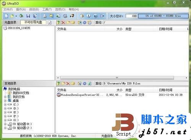Click the Open file toolbar icon
Image resolution: width=191 pixels, height=140 pixels.
pos(12,16)
